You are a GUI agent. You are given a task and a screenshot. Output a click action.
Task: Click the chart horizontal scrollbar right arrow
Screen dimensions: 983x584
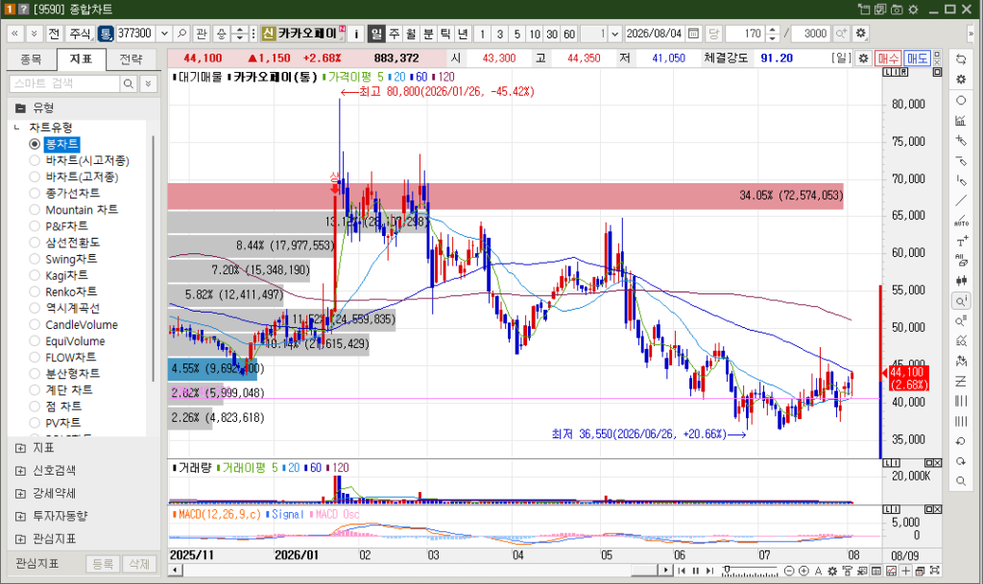point(665,571)
